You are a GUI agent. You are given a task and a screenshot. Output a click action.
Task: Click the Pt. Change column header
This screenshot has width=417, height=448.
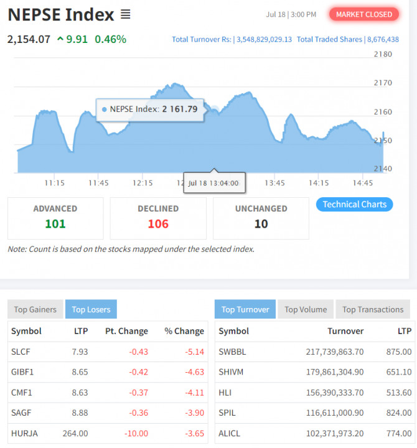[126, 331]
